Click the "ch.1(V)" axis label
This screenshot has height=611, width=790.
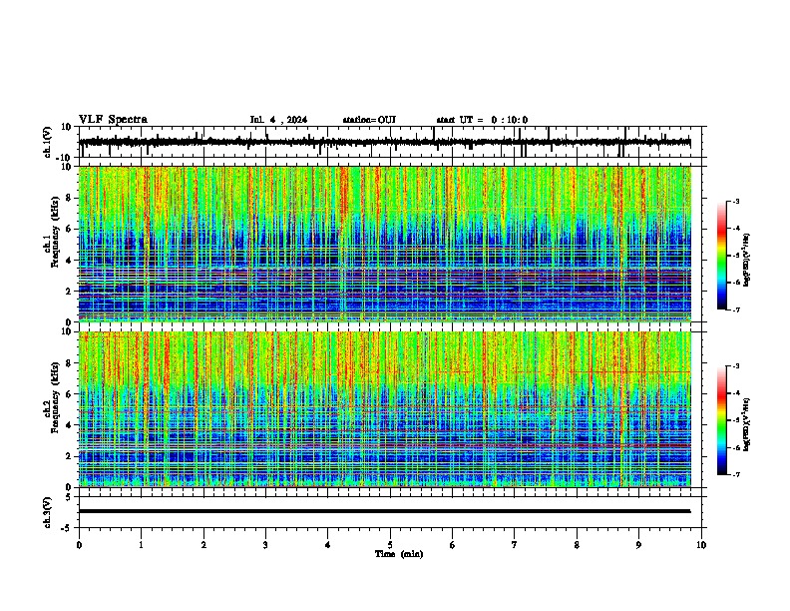point(48,142)
